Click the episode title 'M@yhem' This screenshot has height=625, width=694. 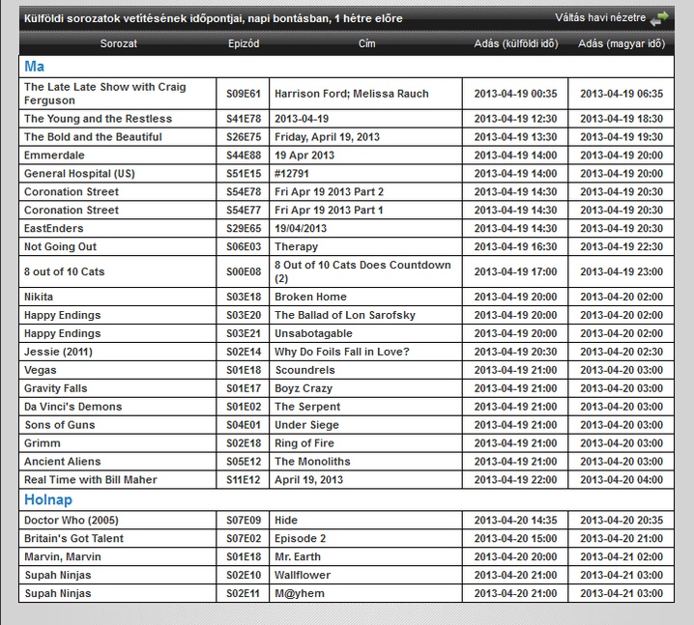[300, 593]
